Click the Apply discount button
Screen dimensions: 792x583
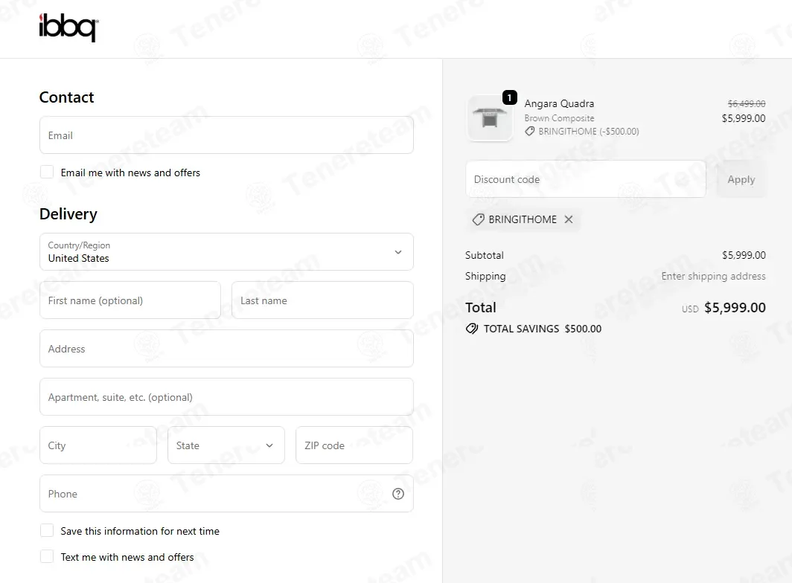click(741, 179)
